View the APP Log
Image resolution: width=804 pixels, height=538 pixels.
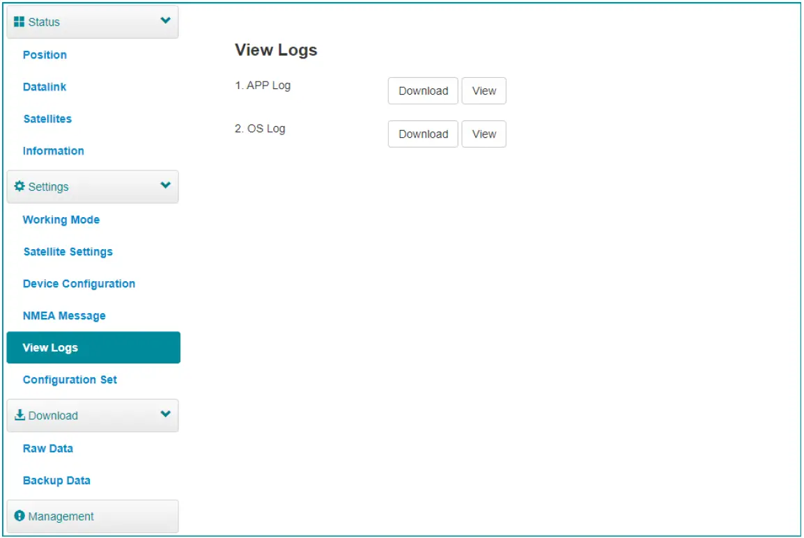pos(484,90)
